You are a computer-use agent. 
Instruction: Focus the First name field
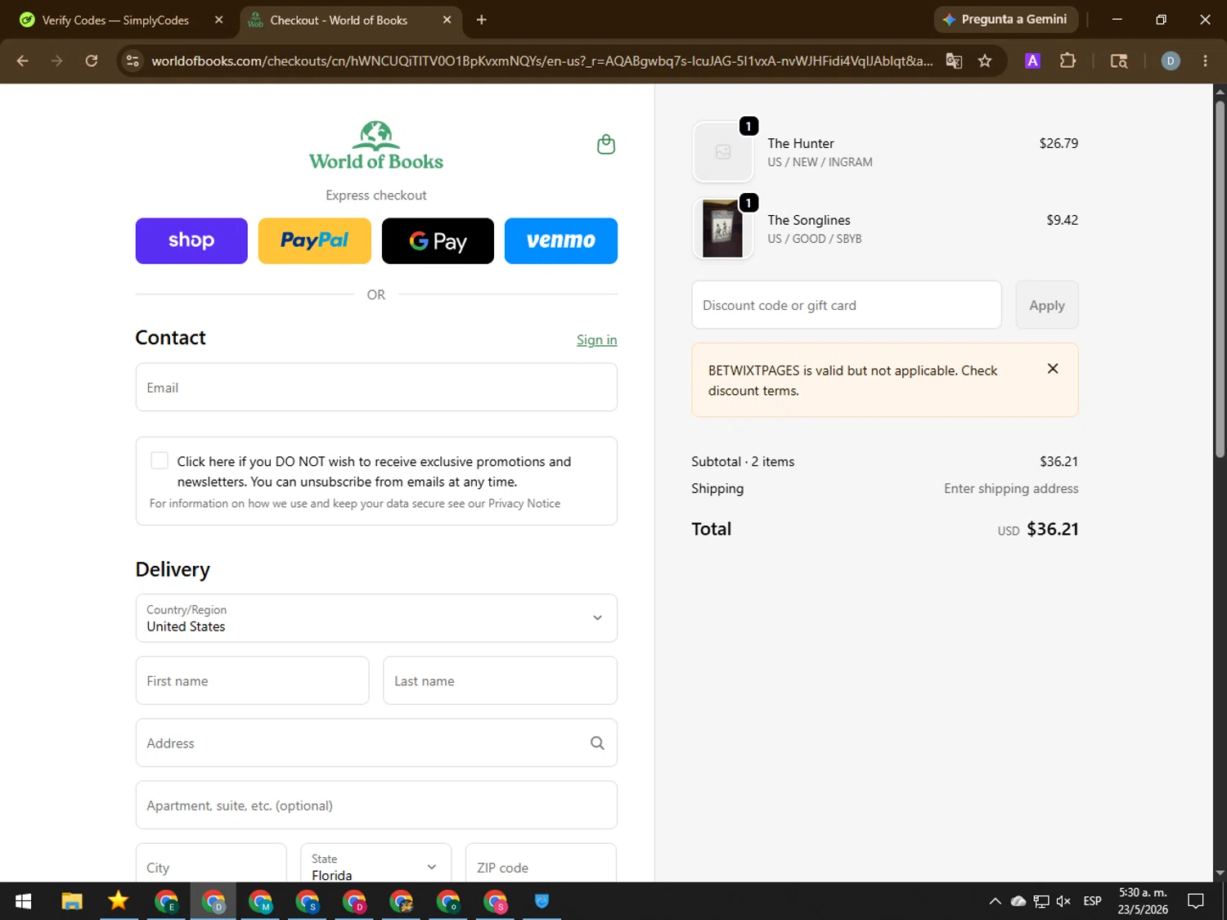tap(252, 680)
